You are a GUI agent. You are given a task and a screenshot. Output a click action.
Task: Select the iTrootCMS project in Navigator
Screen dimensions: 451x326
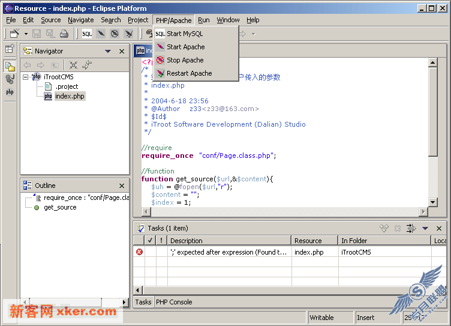coord(58,77)
